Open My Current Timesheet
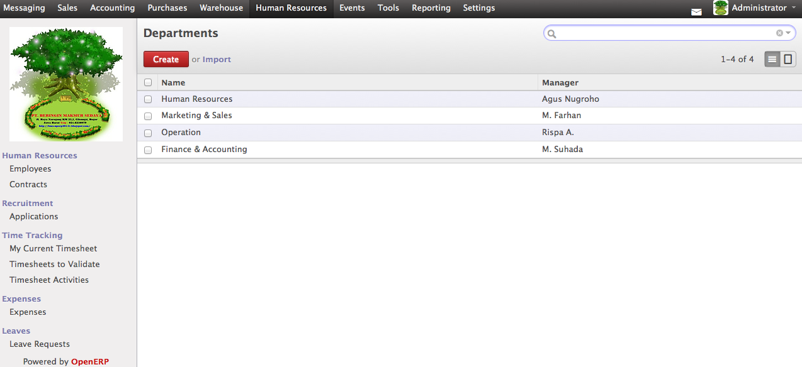The image size is (802, 367). point(54,248)
